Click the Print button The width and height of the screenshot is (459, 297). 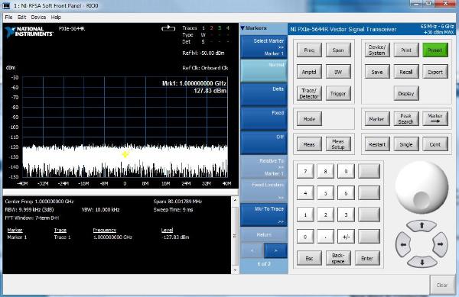(406, 50)
